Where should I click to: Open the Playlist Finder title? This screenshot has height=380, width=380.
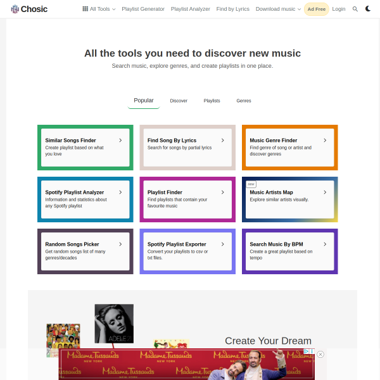click(165, 192)
